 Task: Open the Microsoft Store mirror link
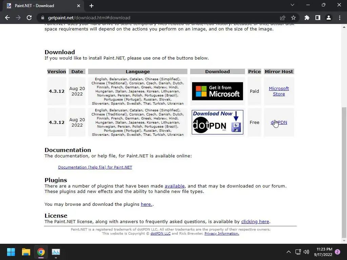[x=279, y=91]
